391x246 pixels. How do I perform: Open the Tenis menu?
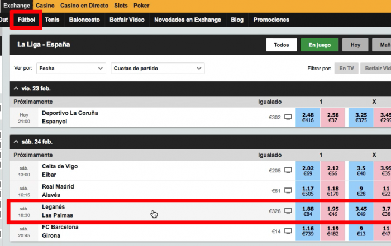point(52,20)
